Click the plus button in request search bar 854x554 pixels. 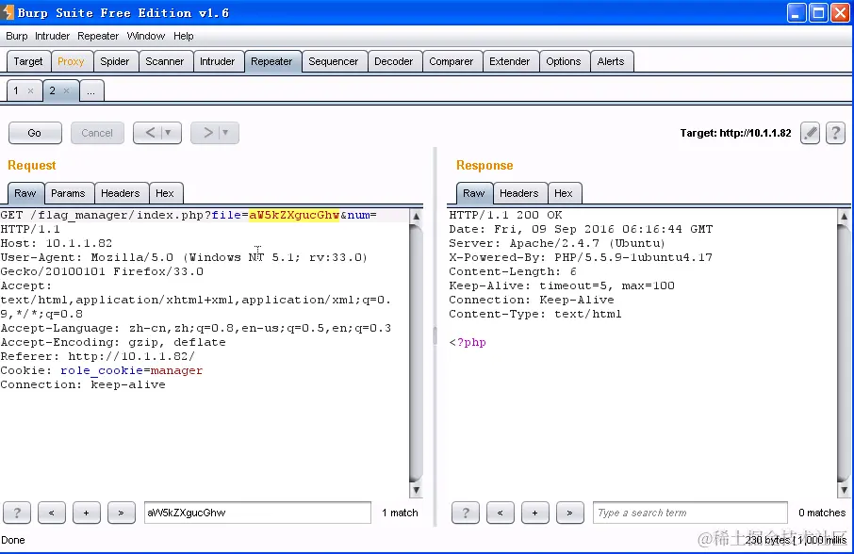click(86, 513)
